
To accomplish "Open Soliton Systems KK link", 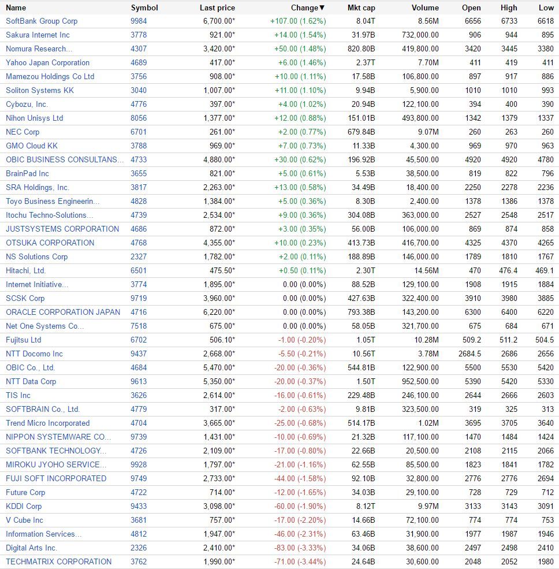I will (40, 90).
